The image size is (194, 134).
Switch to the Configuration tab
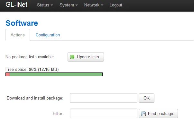click(x=48, y=35)
